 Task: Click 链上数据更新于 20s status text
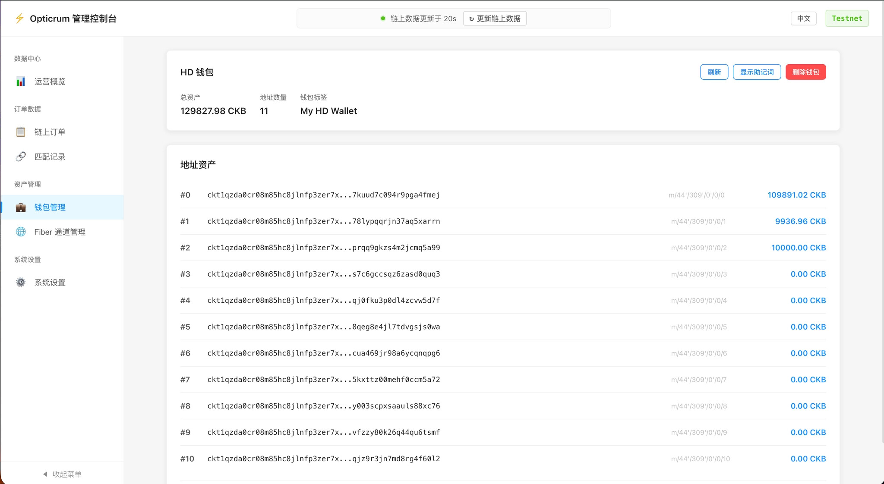423,19
